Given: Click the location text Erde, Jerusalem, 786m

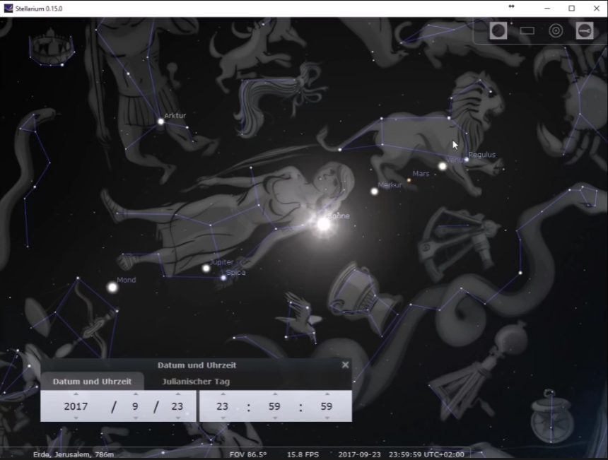Looking at the screenshot, I should click(74, 454).
